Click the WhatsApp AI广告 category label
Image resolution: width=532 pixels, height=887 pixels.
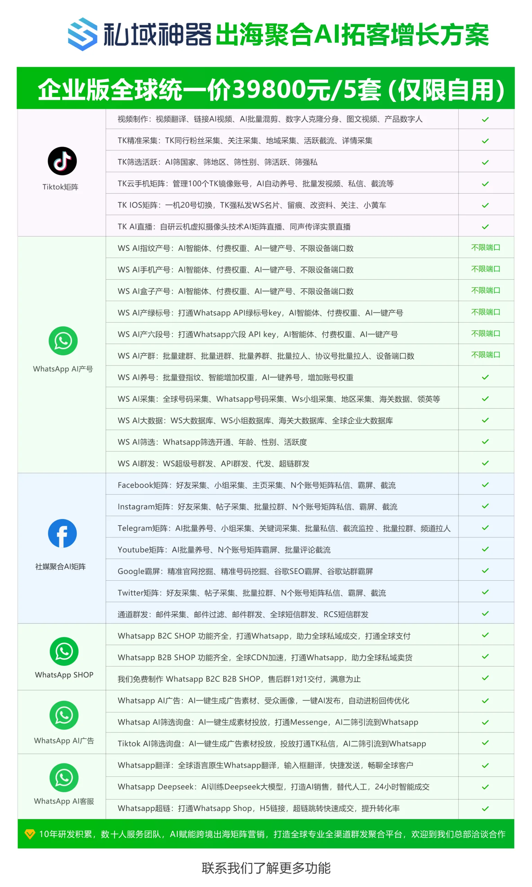(x=64, y=741)
